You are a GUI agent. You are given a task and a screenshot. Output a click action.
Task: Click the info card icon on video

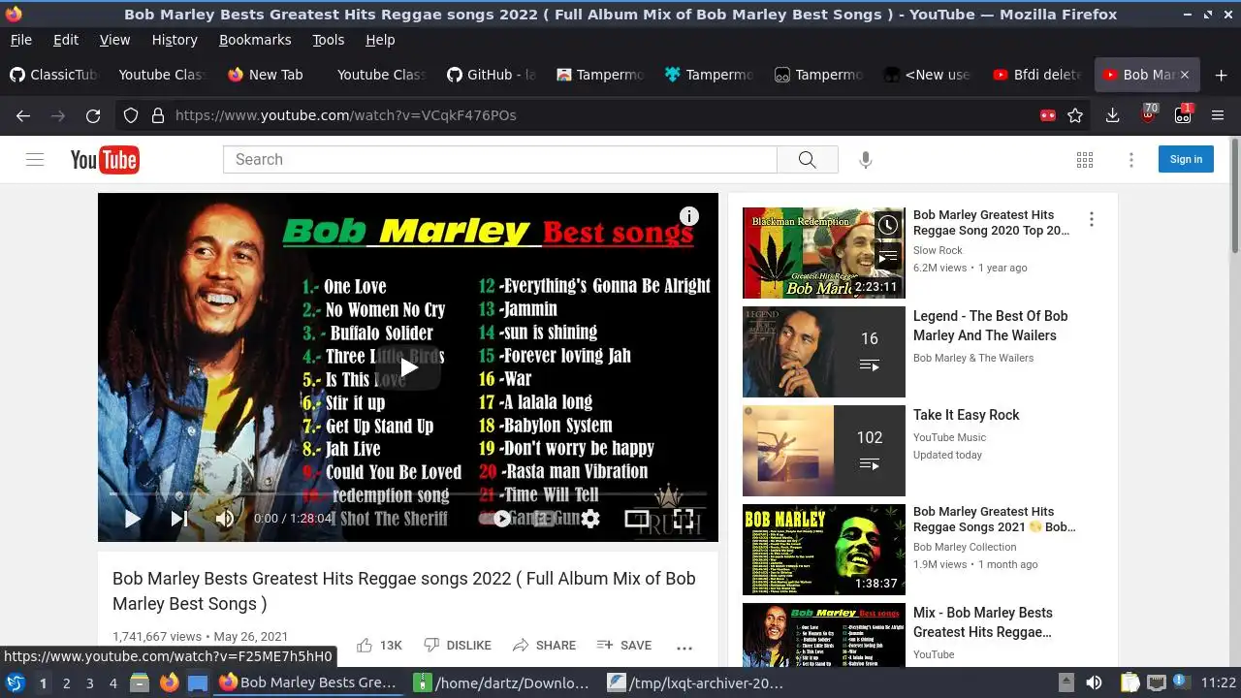(x=688, y=216)
